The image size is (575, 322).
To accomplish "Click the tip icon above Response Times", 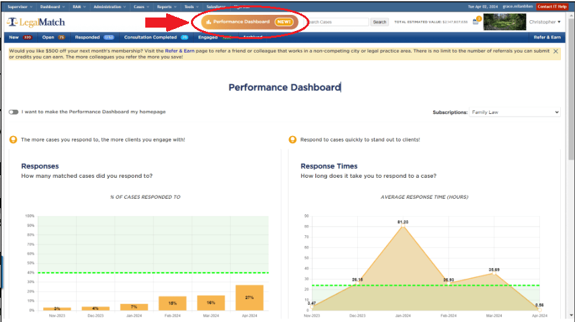I will tap(292, 139).
